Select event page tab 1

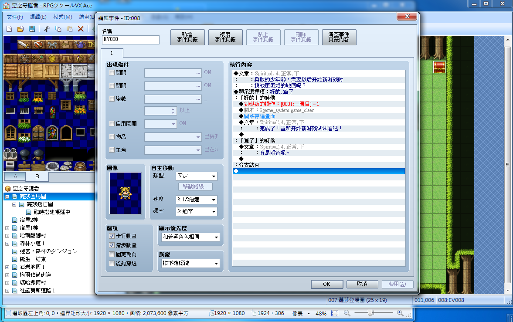112,53
